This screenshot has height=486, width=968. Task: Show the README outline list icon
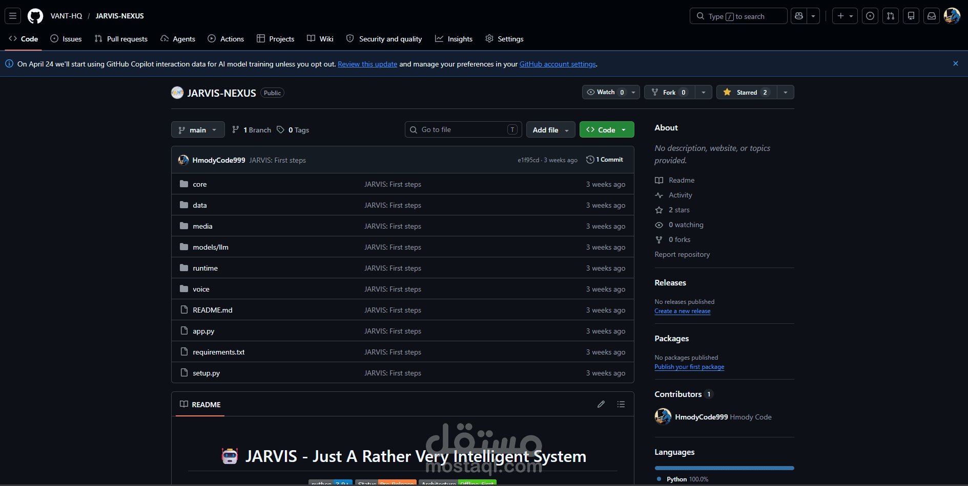click(x=621, y=404)
